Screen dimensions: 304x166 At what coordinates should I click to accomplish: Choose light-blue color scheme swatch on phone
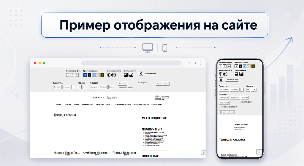click(245, 66)
